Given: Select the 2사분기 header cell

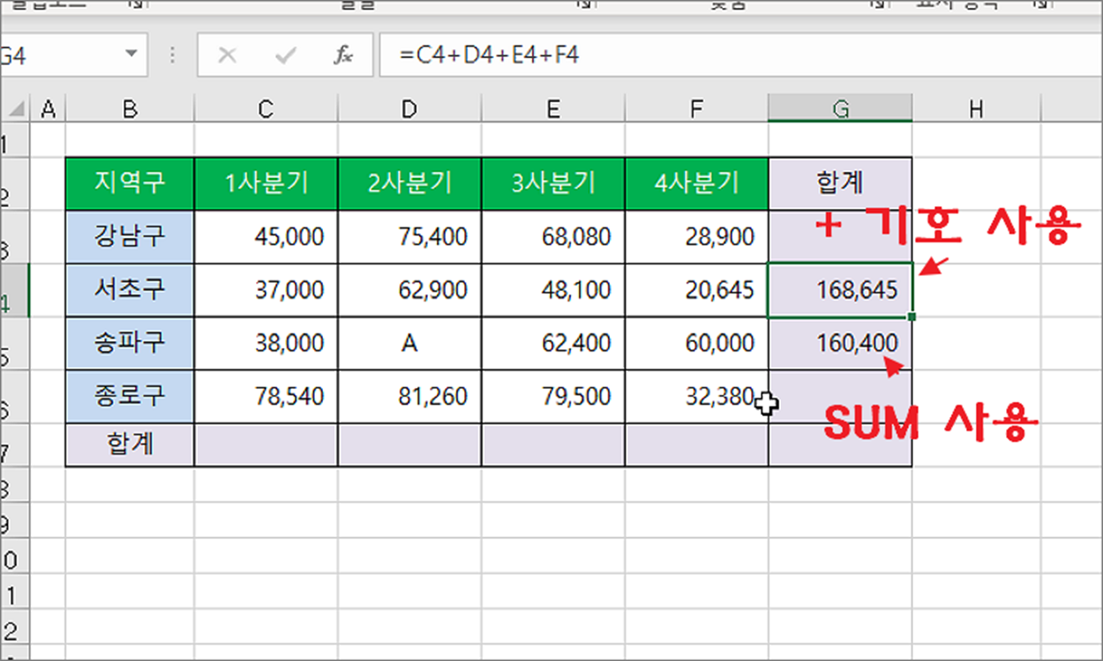Looking at the screenshot, I should click(x=409, y=183).
